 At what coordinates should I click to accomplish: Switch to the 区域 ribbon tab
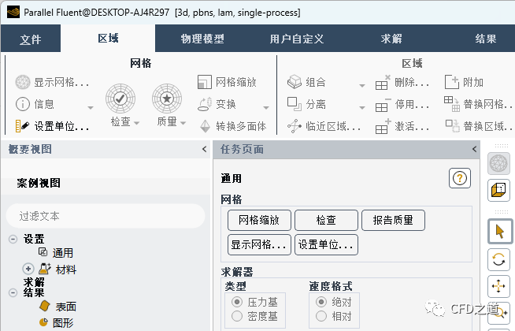[x=108, y=38]
